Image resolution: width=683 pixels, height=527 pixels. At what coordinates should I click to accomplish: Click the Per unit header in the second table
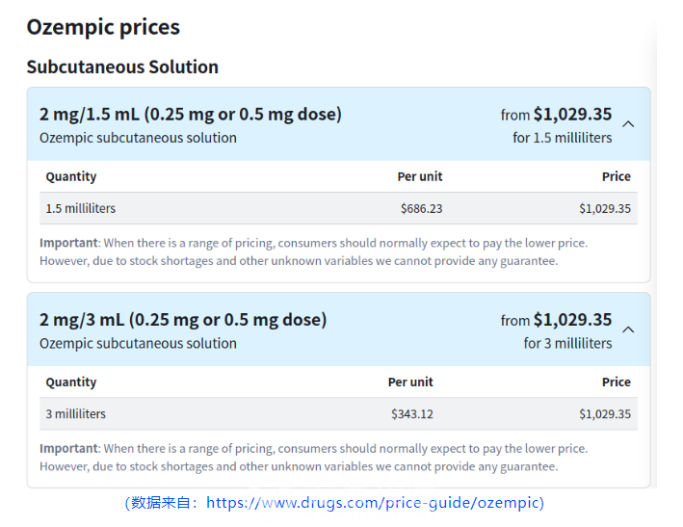[410, 382]
